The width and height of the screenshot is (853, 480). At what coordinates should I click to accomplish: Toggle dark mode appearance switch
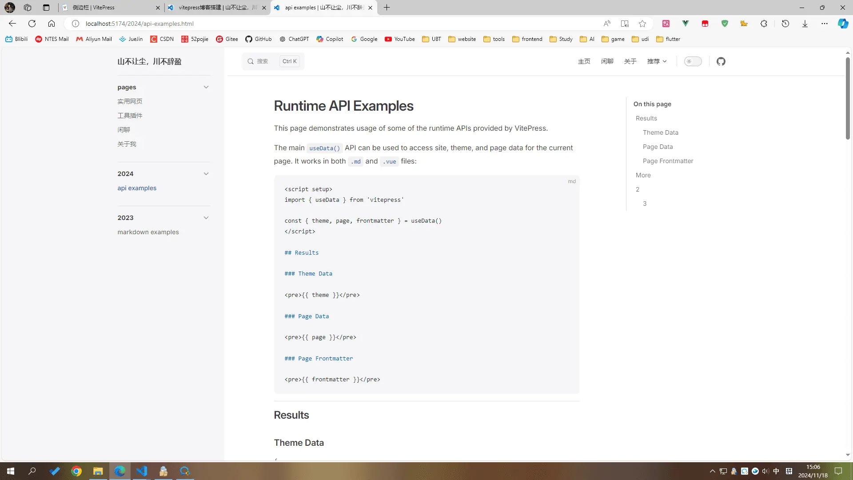(693, 61)
